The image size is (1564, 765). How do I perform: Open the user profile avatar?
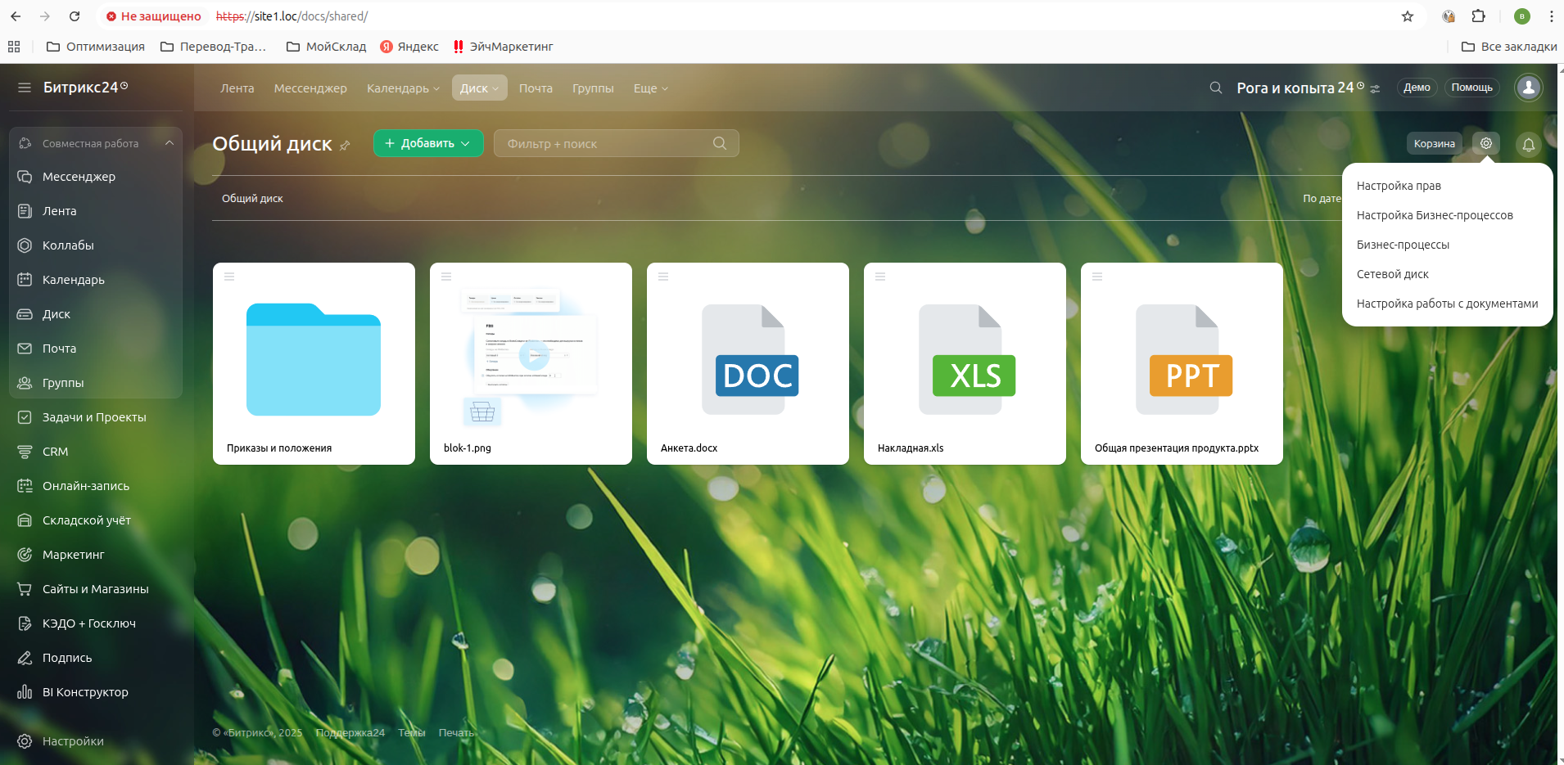pos(1528,88)
